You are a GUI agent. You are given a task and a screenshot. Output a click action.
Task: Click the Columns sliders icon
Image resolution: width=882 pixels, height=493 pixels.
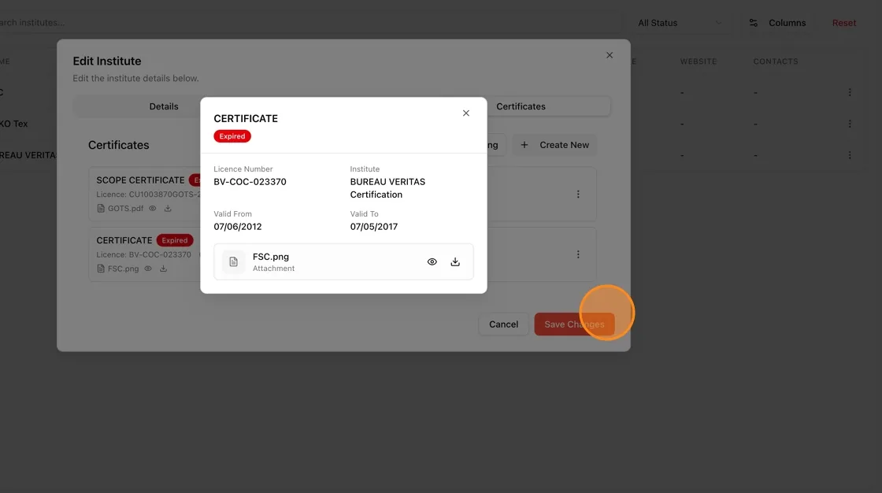coord(753,23)
